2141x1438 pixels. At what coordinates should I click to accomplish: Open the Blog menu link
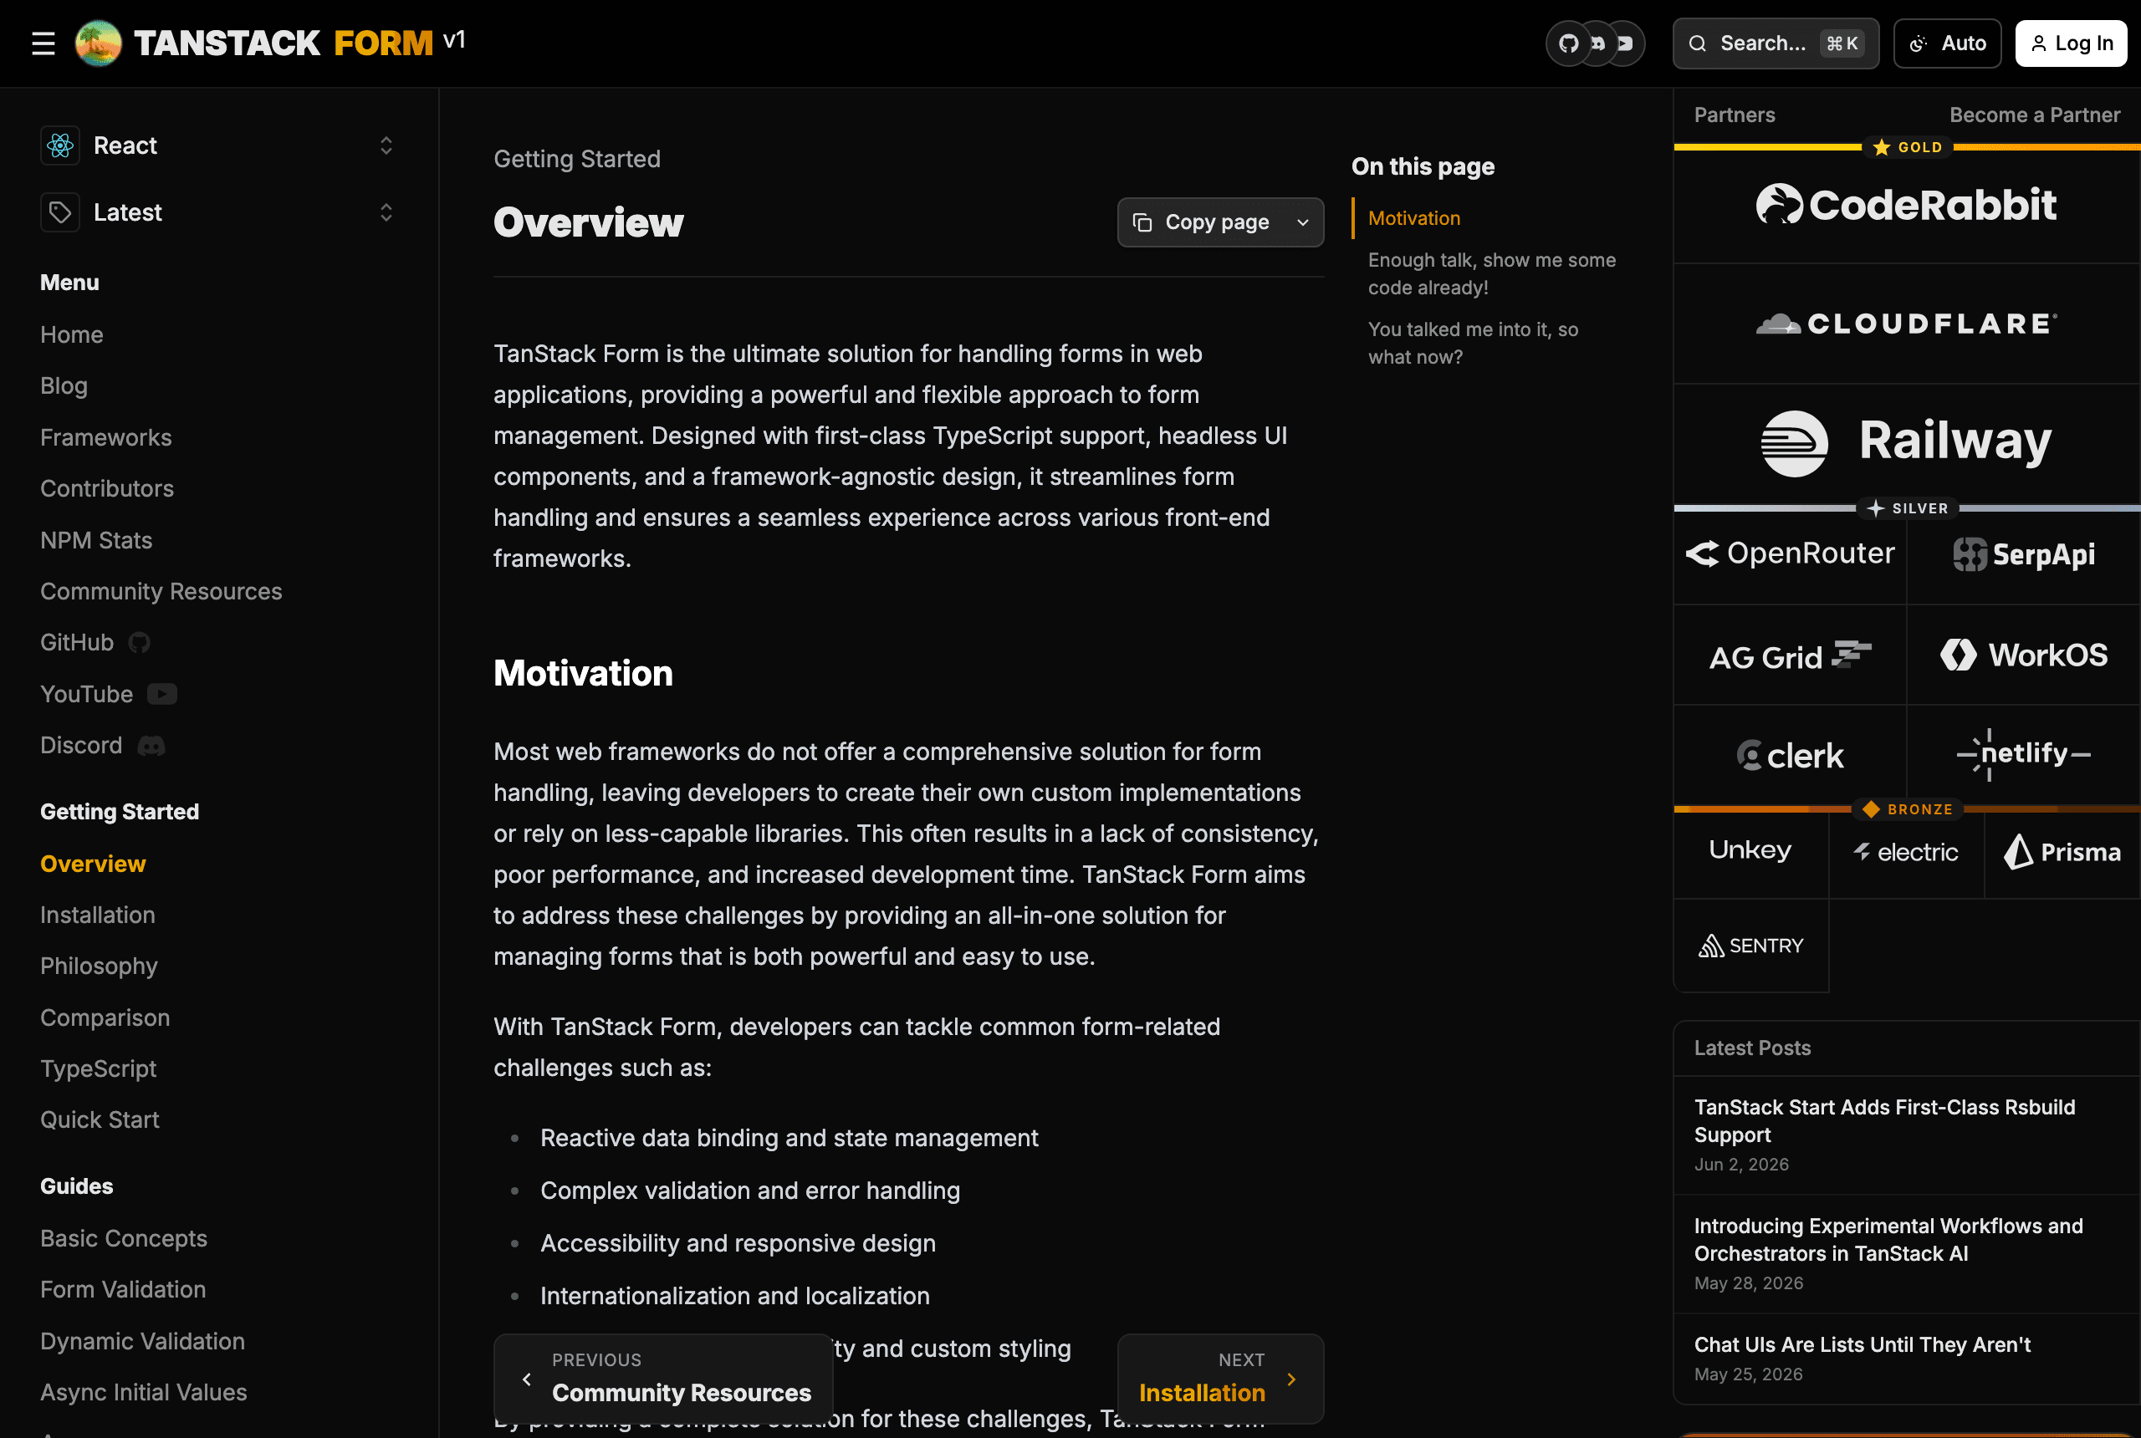[64, 386]
